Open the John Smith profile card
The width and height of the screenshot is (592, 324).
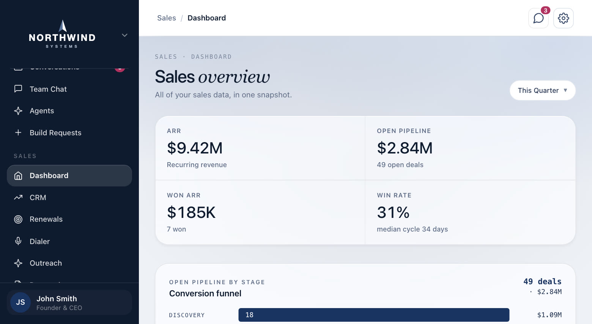(x=69, y=302)
